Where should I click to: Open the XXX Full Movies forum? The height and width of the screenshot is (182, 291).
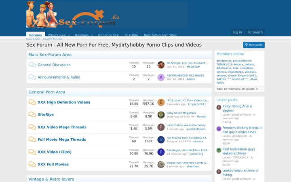[x=53, y=164]
